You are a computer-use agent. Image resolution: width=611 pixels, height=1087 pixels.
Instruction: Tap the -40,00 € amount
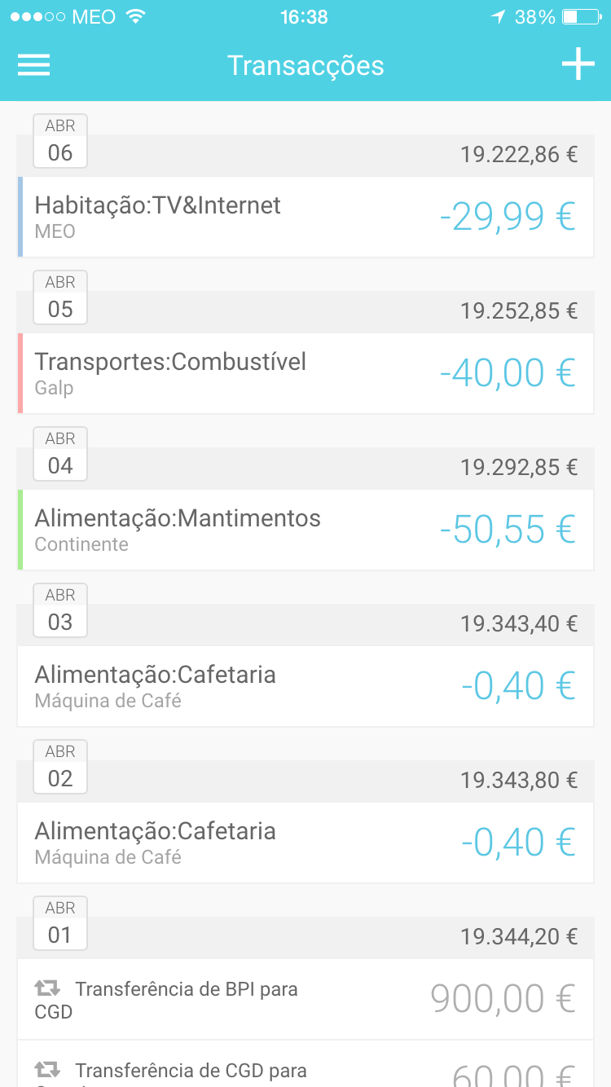[508, 373]
